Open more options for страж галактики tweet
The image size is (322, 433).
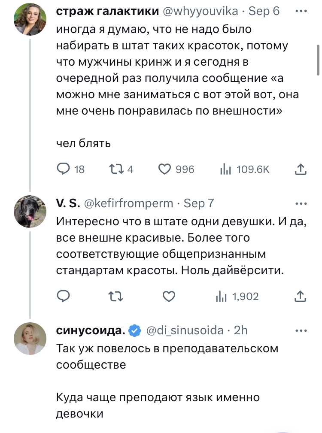click(x=301, y=12)
